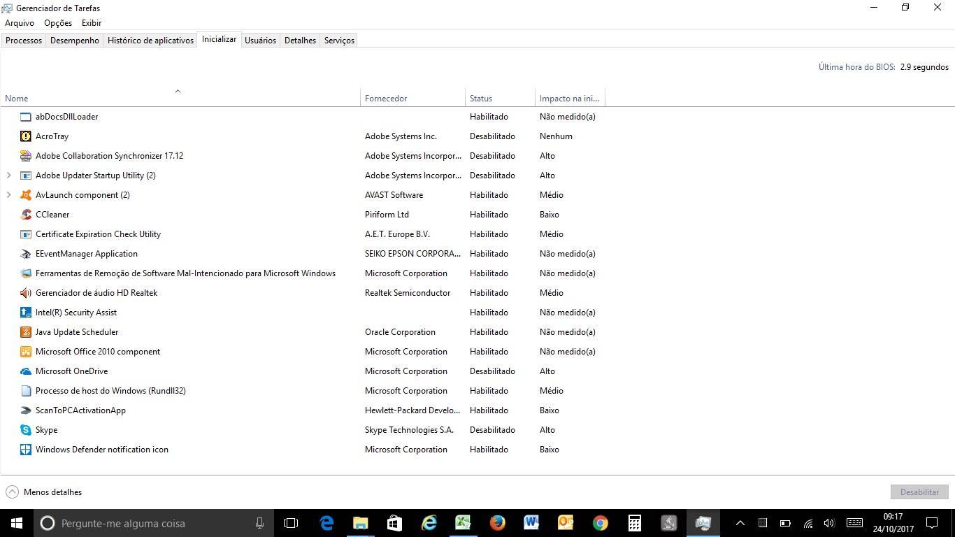Click the Adobe Updater Startup Utility icon
This screenshot has width=955, height=537.
click(x=26, y=176)
